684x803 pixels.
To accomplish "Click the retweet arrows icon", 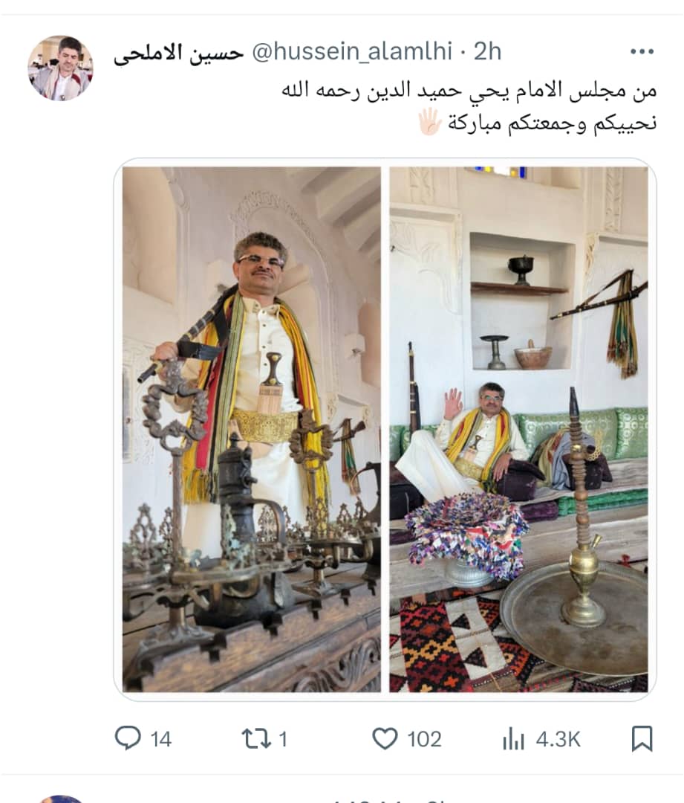I will pyautogui.click(x=255, y=739).
